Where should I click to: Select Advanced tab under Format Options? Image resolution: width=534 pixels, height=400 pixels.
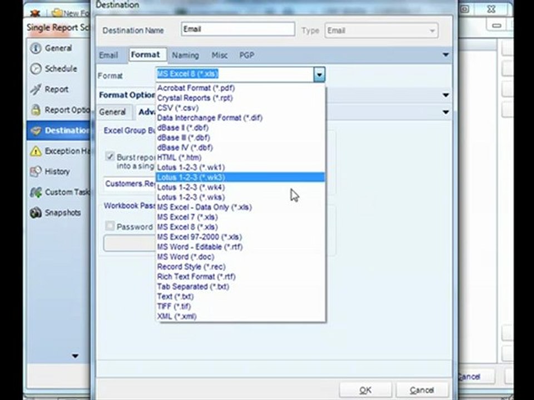[x=146, y=112]
